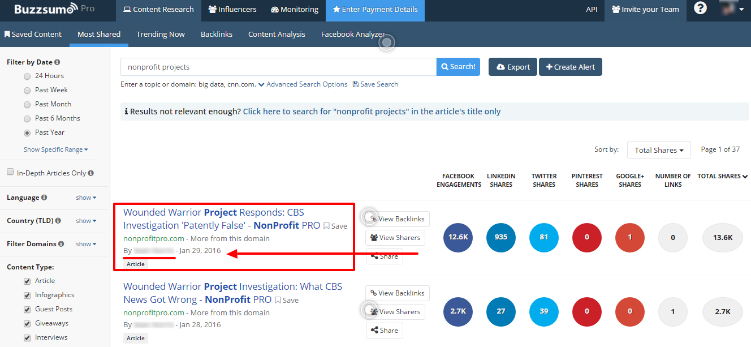The width and height of the screenshot is (751, 347).
Task: Switch to the Backlinks tab
Action: (x=217, y=34)
